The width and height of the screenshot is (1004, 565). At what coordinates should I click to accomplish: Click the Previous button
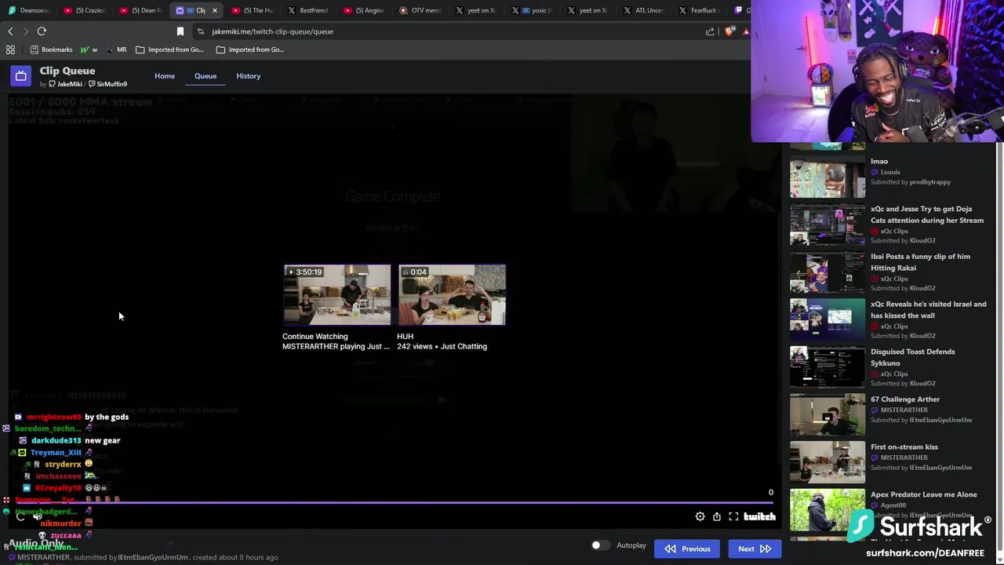(687, 549)
